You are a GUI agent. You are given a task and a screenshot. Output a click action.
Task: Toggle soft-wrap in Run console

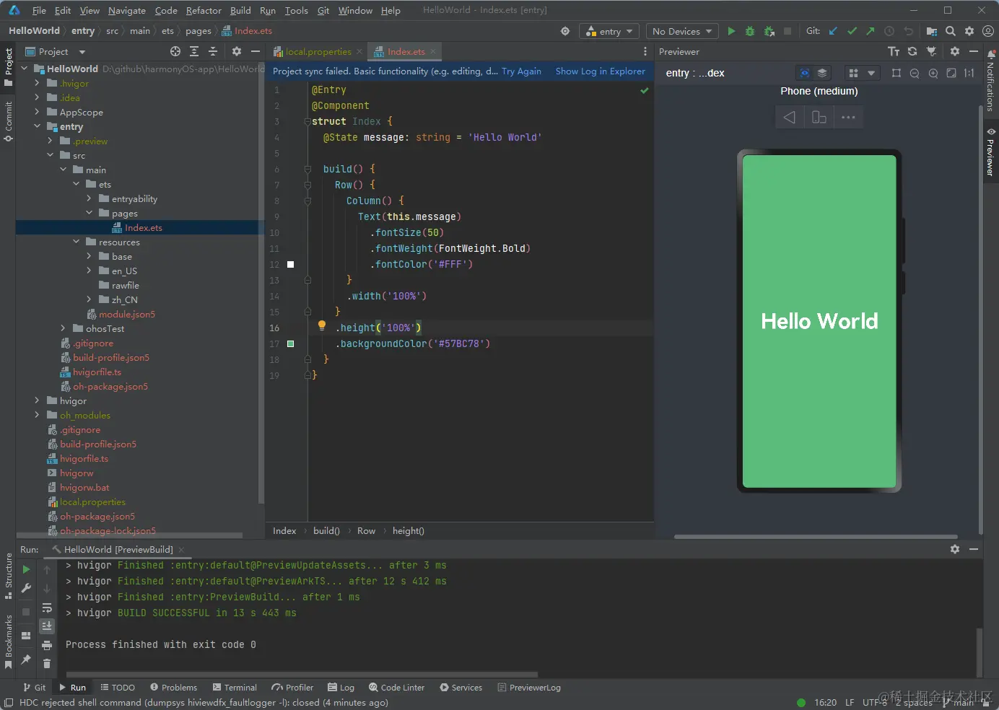tap(47, 608)
